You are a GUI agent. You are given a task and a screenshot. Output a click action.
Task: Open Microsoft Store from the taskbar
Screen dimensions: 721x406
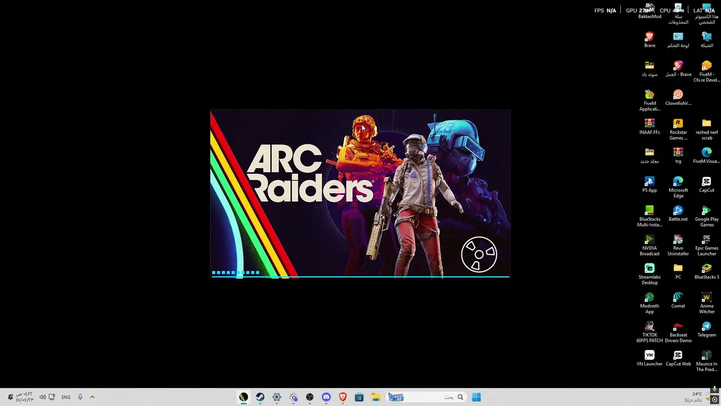359,397
